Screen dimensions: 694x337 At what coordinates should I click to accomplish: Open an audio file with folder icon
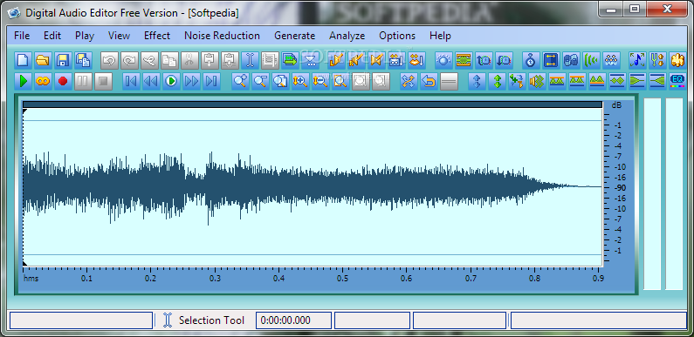(43, 60)
